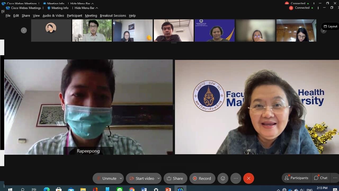339x191 pixels.
Task: Open the Audio & Video menu
Action: 53,16
